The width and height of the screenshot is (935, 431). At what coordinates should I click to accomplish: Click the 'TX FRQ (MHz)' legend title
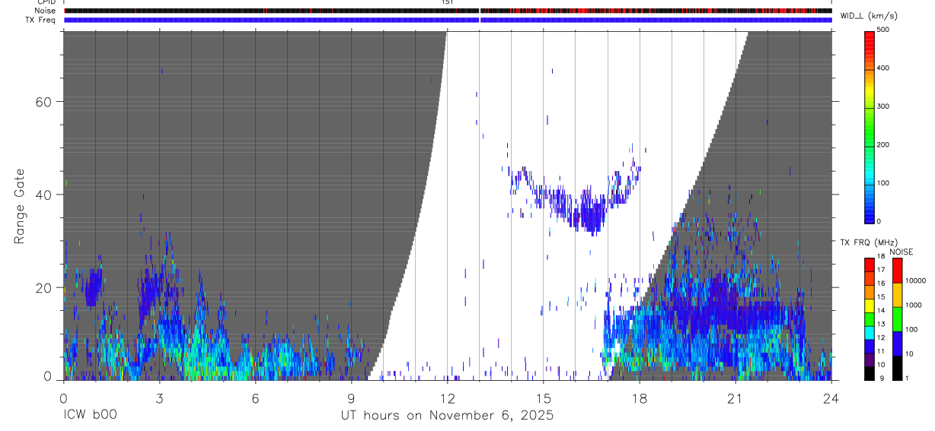(x=869, y=242)
